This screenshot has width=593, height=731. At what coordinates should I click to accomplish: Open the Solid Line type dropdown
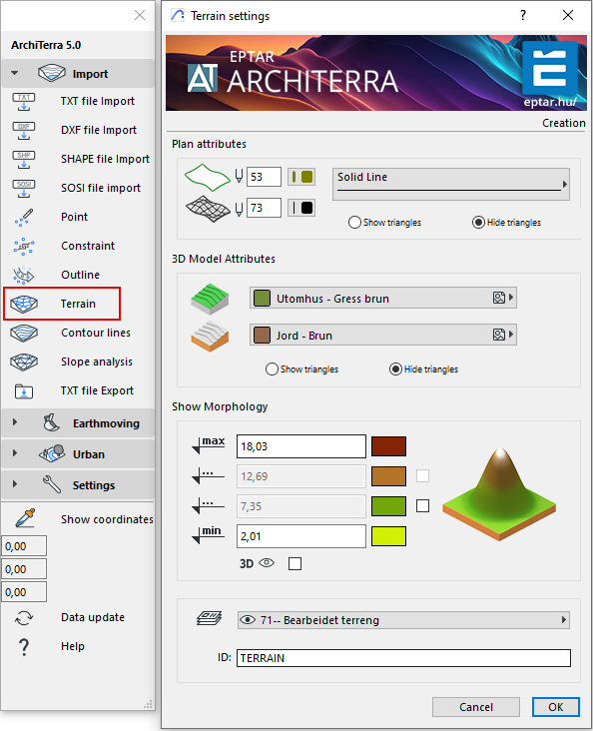click(x=451, y=184)
